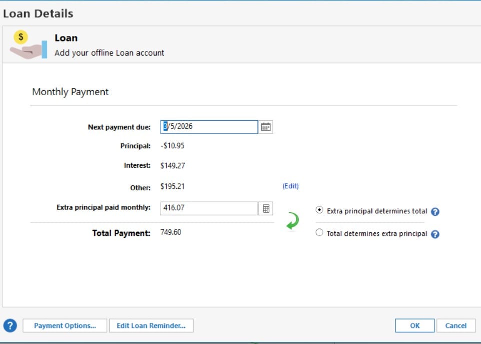Click the Principal value -$10.95
This screenshot has width=481, height=344.
pyautogui.click(x=172, y=146)
